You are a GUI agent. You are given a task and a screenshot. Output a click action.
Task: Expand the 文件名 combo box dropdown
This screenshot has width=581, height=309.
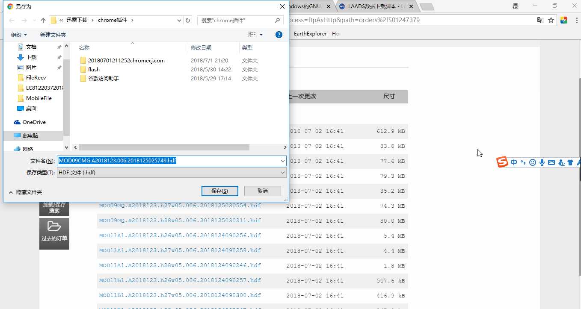282,161
